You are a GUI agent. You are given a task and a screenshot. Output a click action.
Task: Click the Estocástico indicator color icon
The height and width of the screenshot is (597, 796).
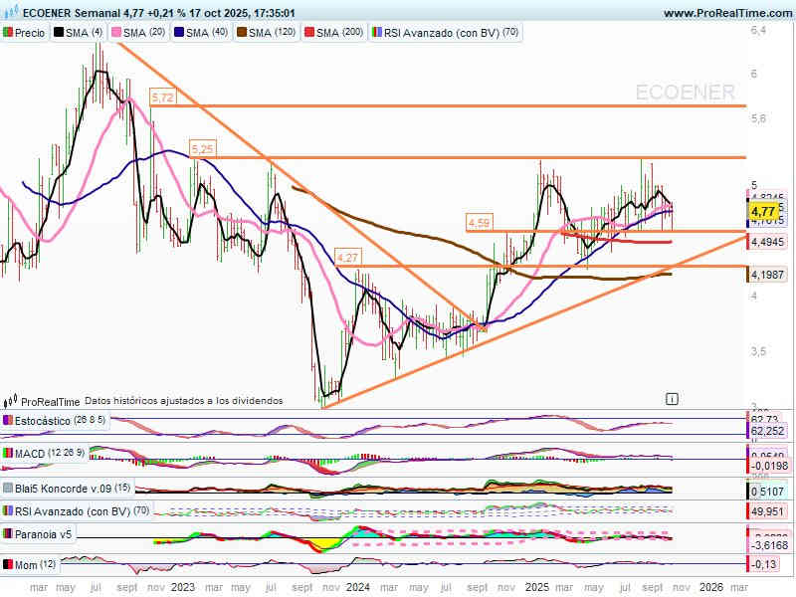pyautogui.click(x=8, y=422)
